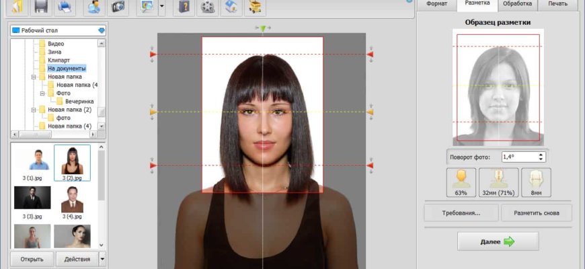Click the yellow eye-line marker on the left
The width and height of the screenshot is (585, 269).
click(x=153, y=112)
